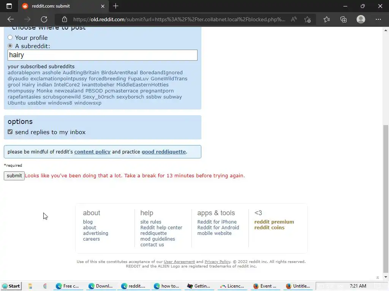
Task: Open the Reddit for Android link
Action: [218, 228]
